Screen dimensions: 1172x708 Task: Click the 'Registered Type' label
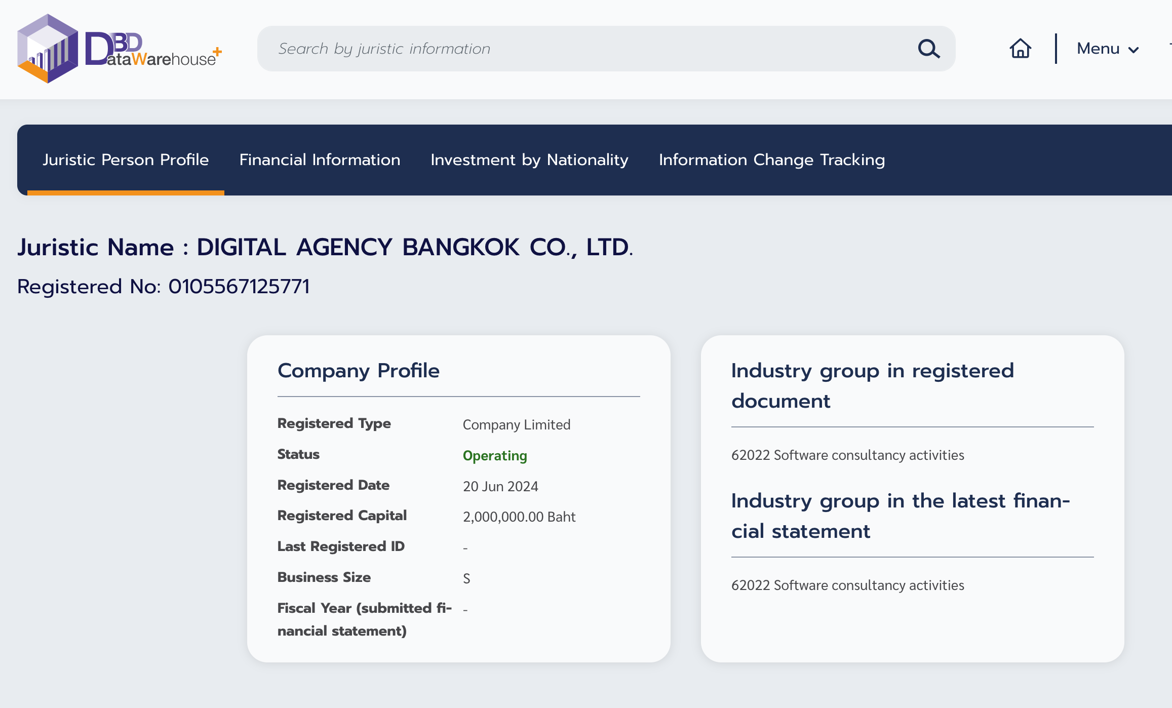click(x=334, y=423)
